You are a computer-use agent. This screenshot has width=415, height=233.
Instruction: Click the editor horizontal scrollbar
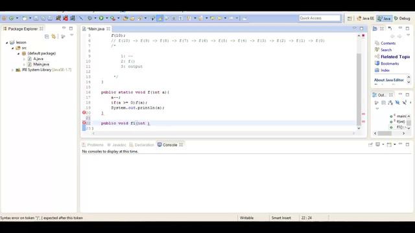pos(224,133)
